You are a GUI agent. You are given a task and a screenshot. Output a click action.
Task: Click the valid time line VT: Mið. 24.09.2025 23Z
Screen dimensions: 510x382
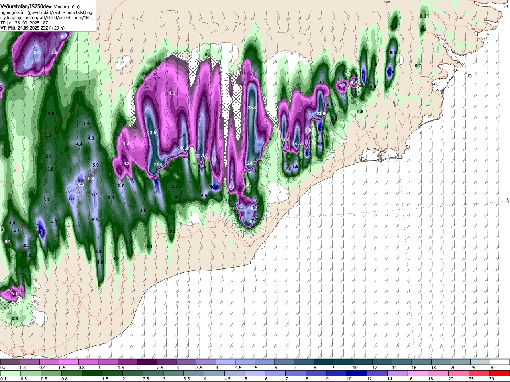[x=24, y=28]
